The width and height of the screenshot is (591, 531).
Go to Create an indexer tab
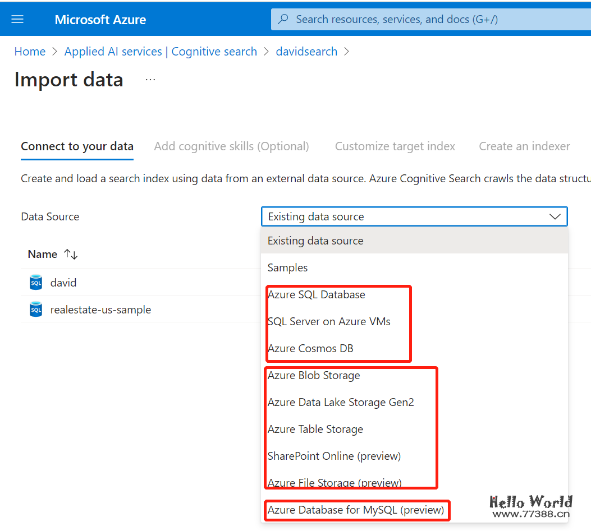point(524,146)
